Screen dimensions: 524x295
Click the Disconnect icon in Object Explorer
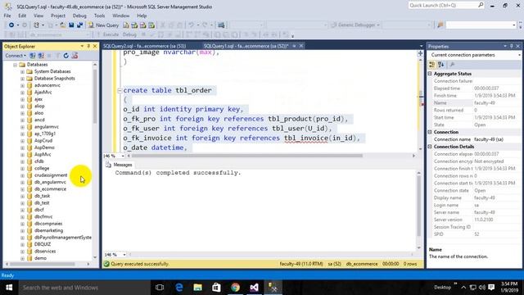click(x=41, y=56)
